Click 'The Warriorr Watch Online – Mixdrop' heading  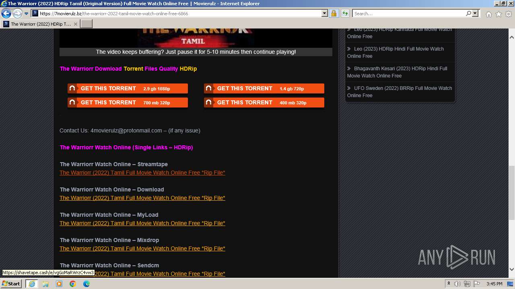coord(109,240)
